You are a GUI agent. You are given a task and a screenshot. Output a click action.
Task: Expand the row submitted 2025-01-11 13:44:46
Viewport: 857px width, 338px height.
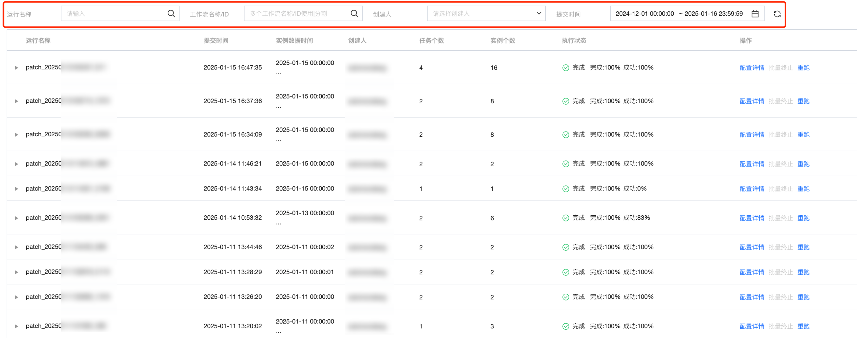[16, 247]
